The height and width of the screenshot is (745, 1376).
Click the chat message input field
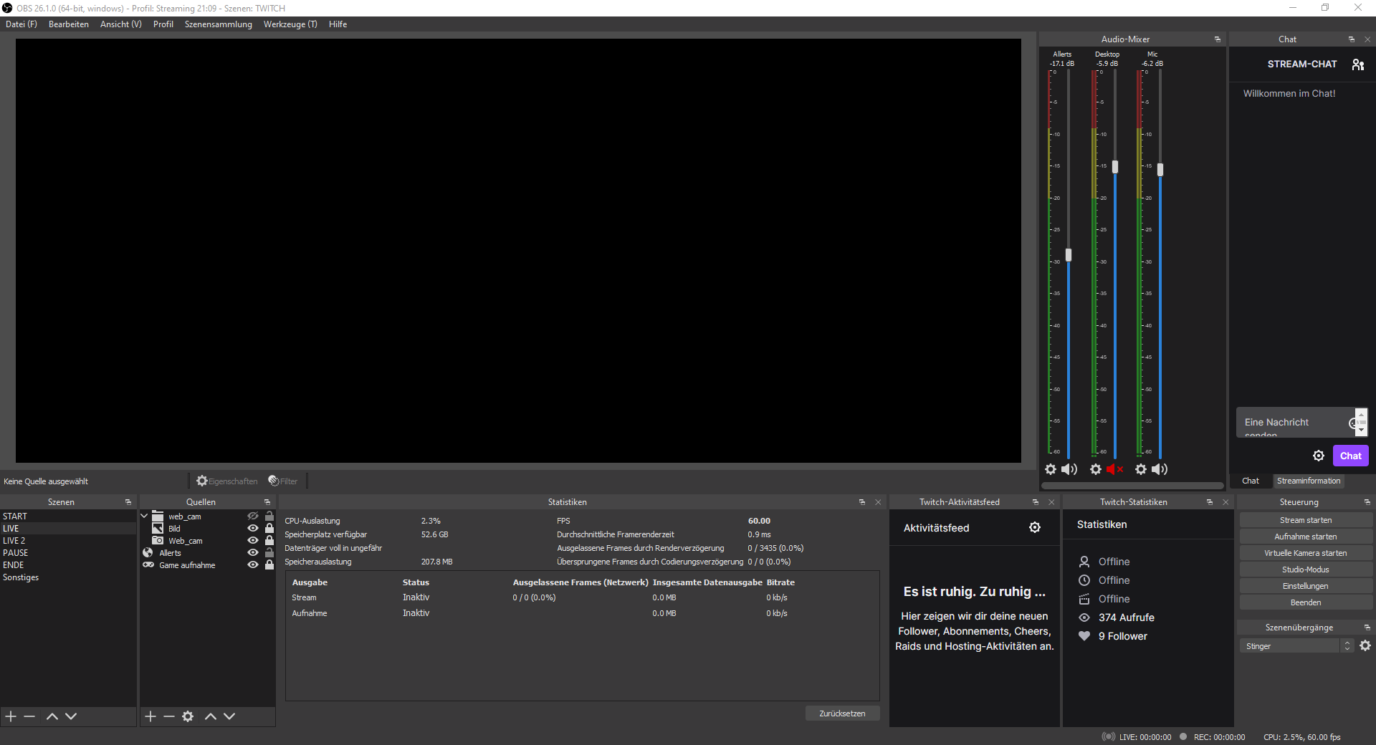coord(1294,423)
